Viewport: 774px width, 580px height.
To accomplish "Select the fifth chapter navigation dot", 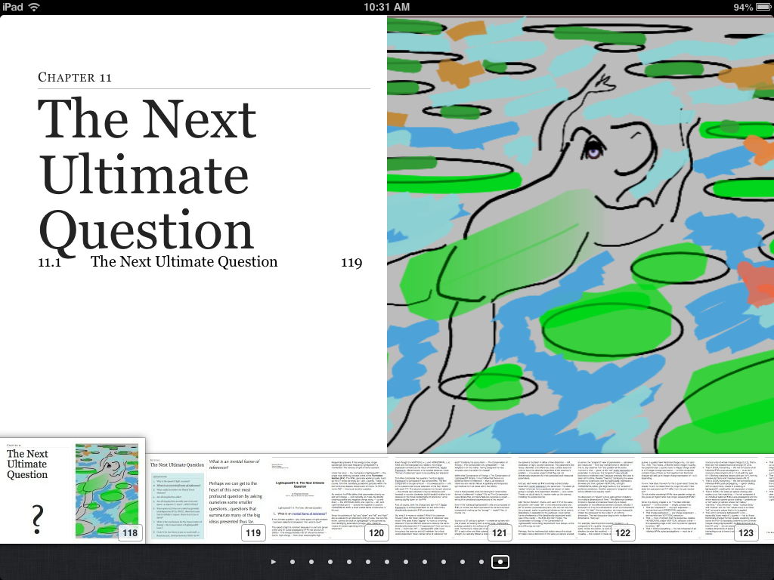I will pyautogui.click(x=368, y=562).
